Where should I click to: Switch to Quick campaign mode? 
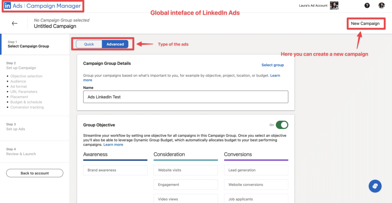[x=89, y=44]
